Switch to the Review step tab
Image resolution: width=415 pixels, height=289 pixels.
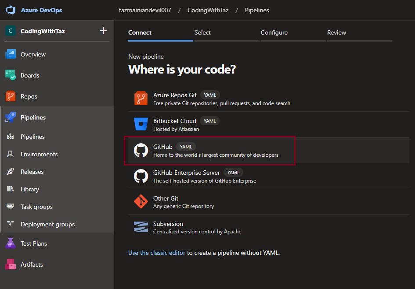pyautogui.click(x=336, y=32)
